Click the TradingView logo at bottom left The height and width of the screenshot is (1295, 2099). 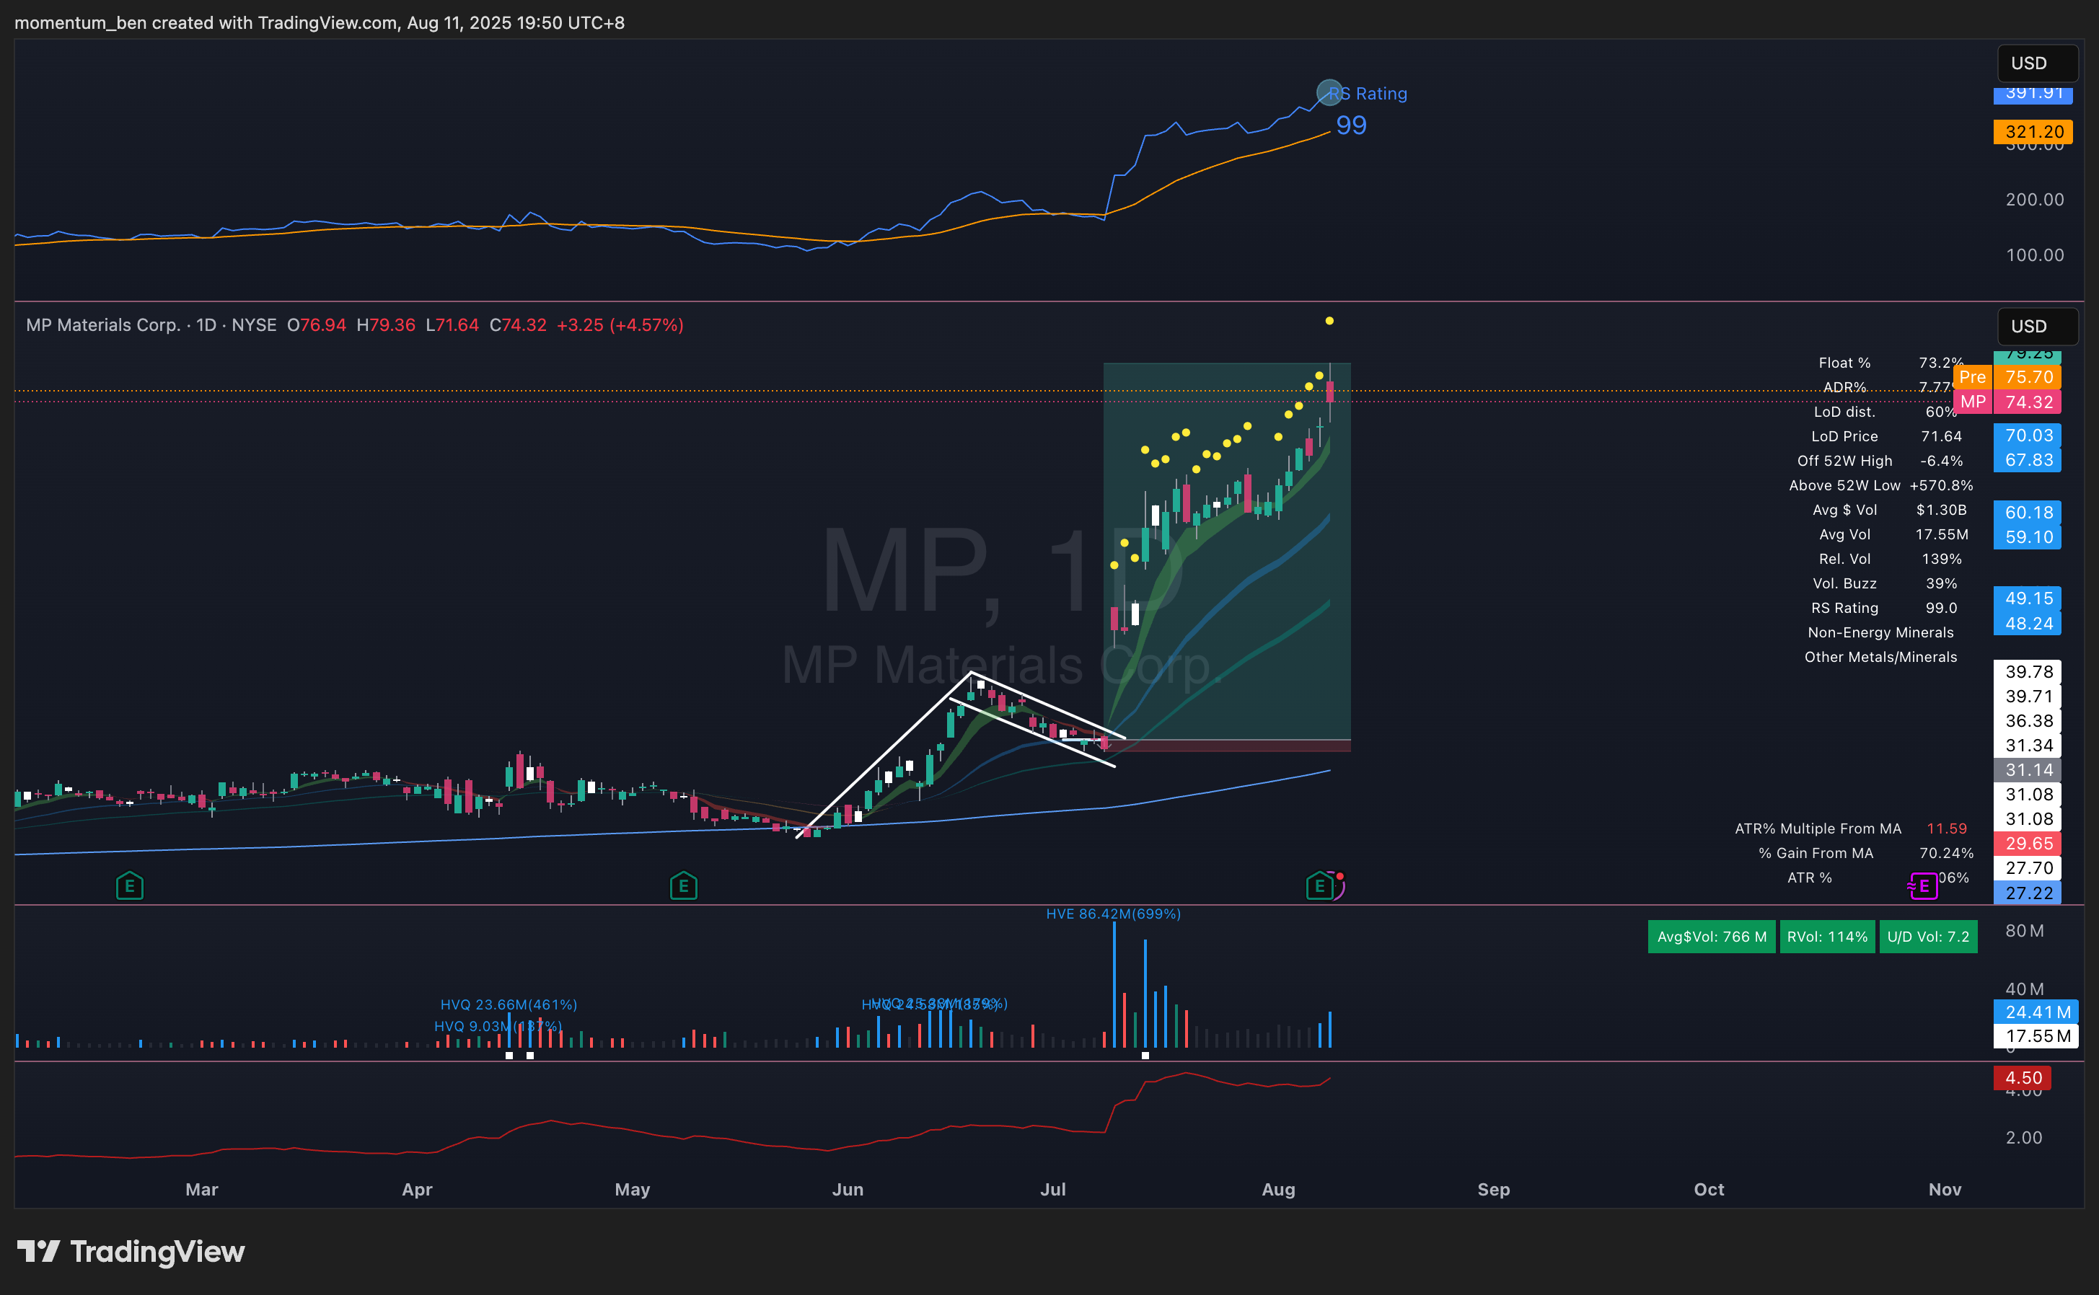coord(131,1251)
